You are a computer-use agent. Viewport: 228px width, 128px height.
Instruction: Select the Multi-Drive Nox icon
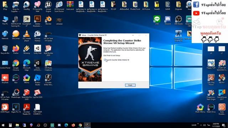click(x=211, y=108)
